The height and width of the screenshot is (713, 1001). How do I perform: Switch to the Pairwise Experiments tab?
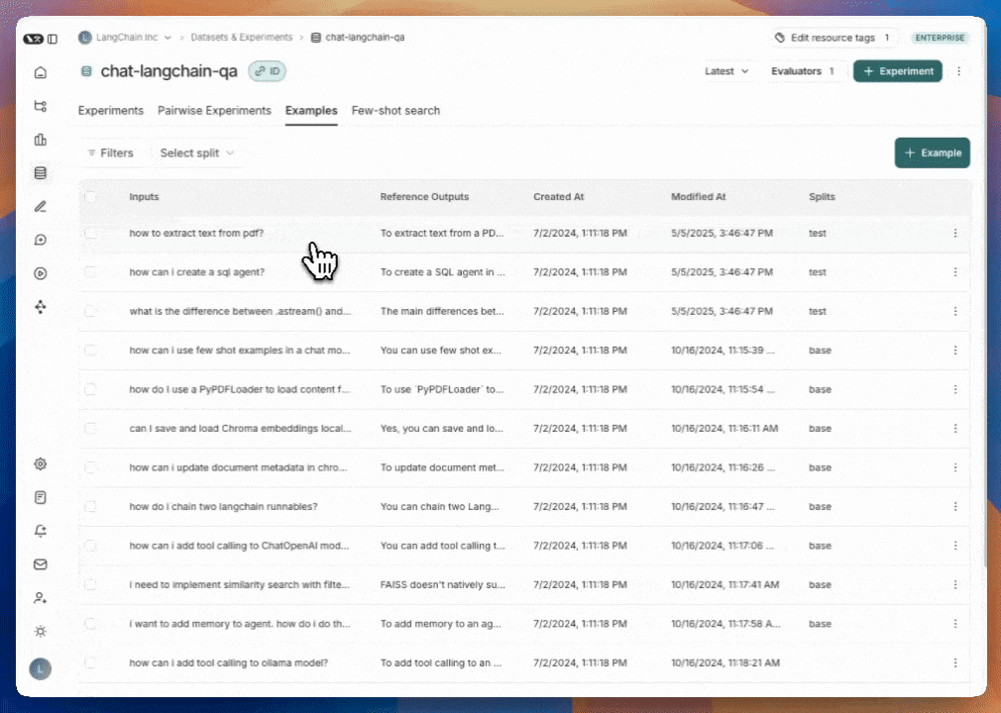pyautogui.click(x=214, y=110)
